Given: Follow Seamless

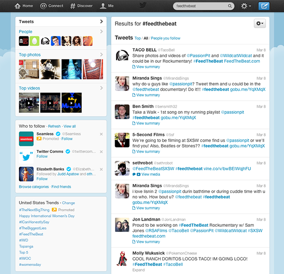Looking at the screenshot, I should [x=67, y=139].
